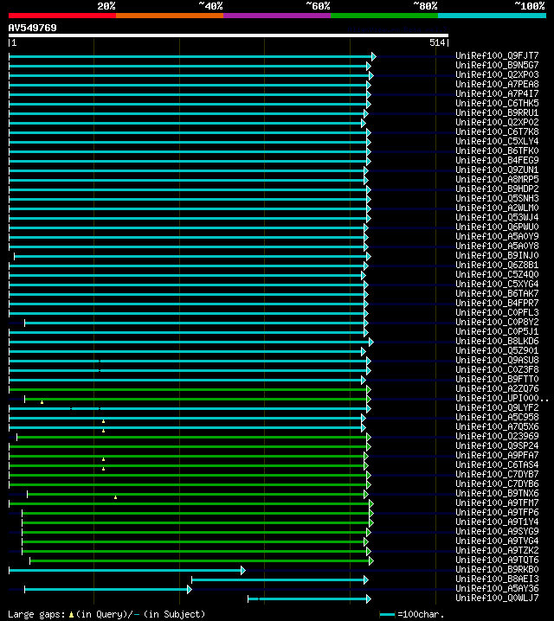Open the UniRef100_Q2XP03 hit label
The width and height of the screenshot is (554, 621).
[x=497, y=74]
